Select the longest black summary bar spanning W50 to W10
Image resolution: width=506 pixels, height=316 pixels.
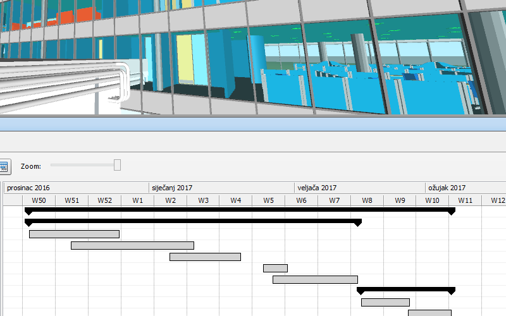tap(239, 210)
